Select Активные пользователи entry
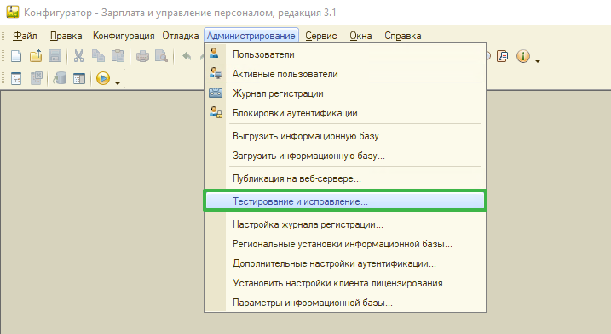Screen dimensions: 611x334 point(345,74)
